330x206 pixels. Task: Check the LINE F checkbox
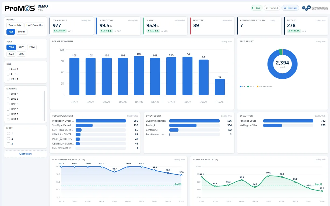pos(8,120)
